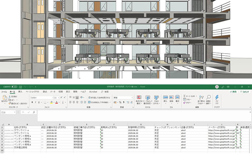252x157 pixels.
Task: Click the Cut (切り取り) scissors icon
Action: coord(10,96)
